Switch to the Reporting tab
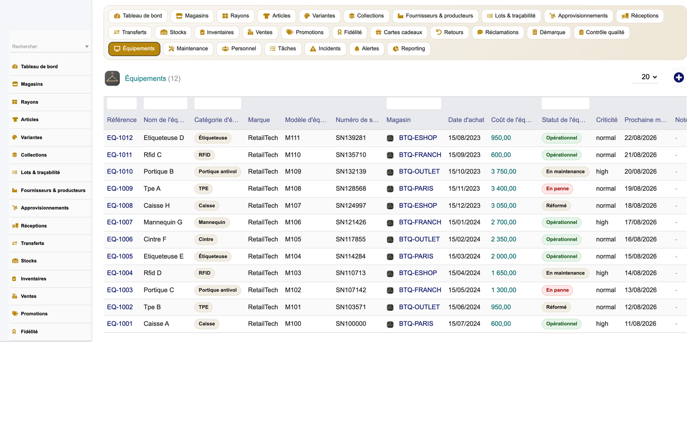This screenshot has height=433, width=699. 409,49
